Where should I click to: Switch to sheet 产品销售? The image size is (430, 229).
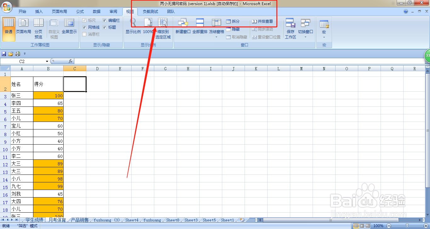coord(80,220)
